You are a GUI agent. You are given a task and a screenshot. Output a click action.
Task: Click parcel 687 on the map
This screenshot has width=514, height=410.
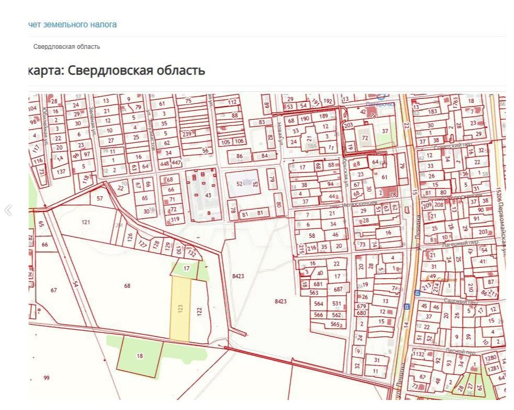coord(338,289)
